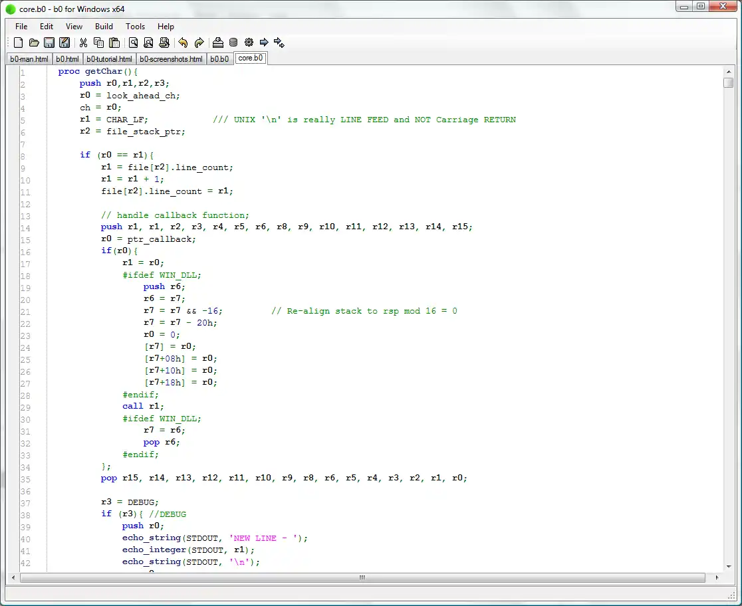Screen dimensions: 742x606
Task: Click the vertical scrollbar up arrow
Action: (x=728, y=72)
